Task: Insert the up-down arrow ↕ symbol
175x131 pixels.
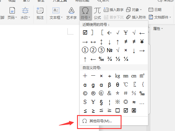Action: 101,42
